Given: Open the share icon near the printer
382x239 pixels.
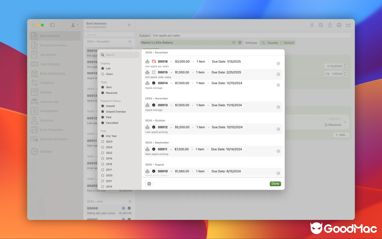Looking at the screenshot, I should [330, 25].
